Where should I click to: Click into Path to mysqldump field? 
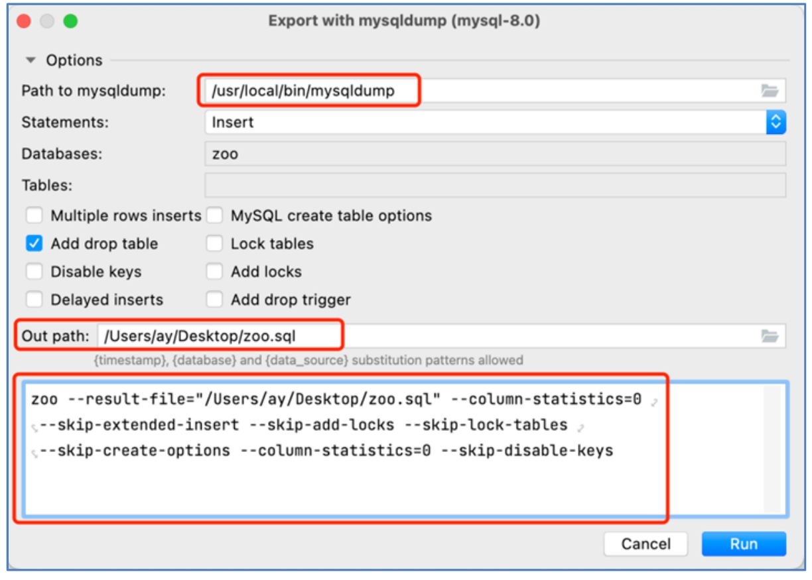pyautogui.click(x=478, y=91)
